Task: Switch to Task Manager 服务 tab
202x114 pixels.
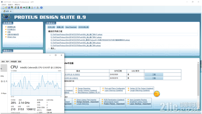Action: click(x=19, y=62)
